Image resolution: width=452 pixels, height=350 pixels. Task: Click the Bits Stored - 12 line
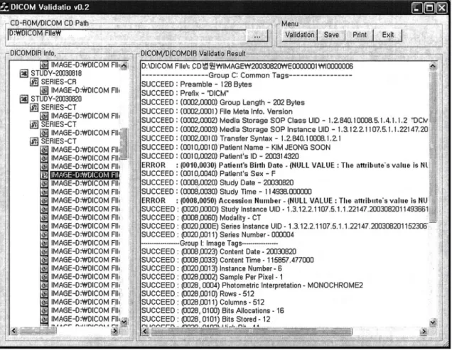[206, 319]
